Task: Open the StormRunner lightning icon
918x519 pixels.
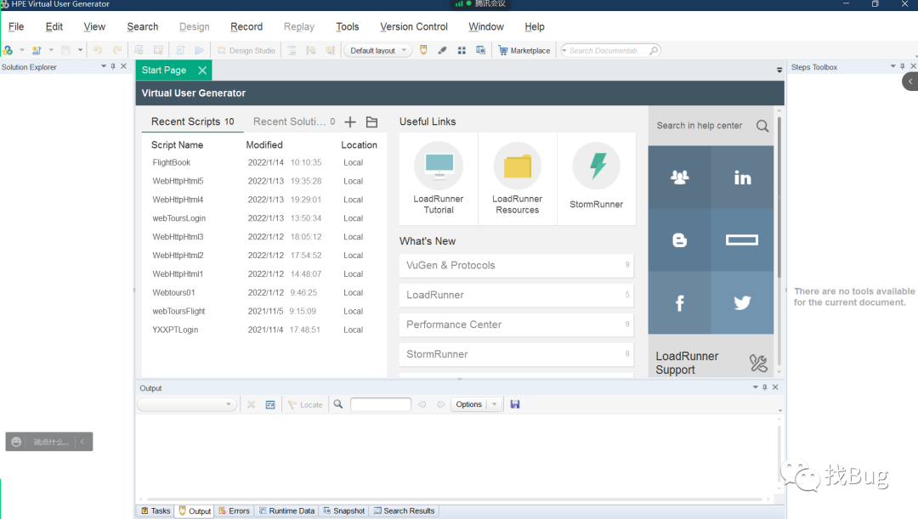Action: coord(597,166)
